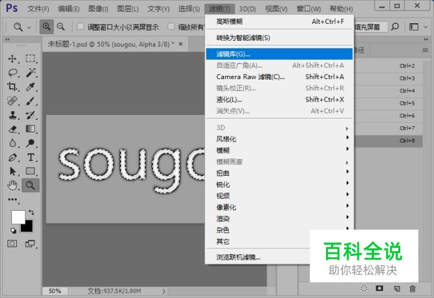Select the Hand tool
This screenshot has height=298, width=434.
click(13, 185)
